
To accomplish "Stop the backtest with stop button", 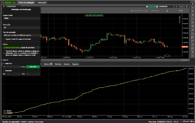I will point(182,7).
